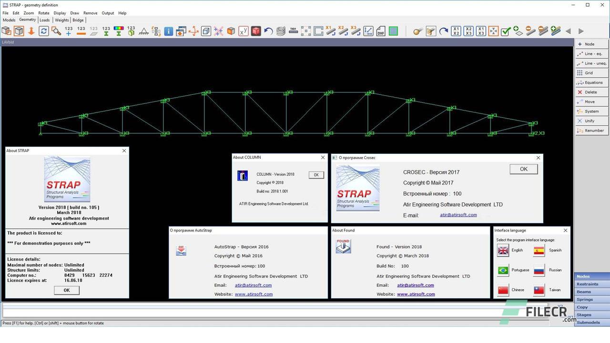
Task: Click the supports/restraint triangle icon
Action: (x=143, y=31)
